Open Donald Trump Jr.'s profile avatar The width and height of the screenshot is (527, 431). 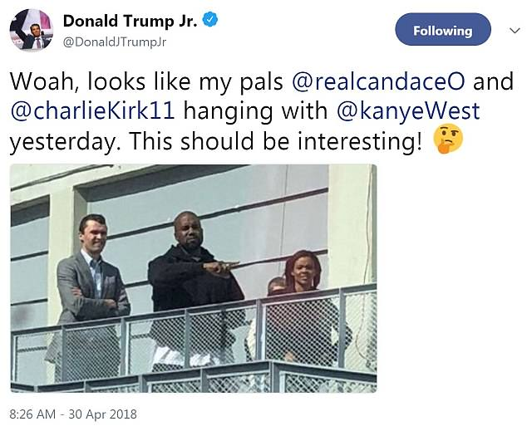31,31
